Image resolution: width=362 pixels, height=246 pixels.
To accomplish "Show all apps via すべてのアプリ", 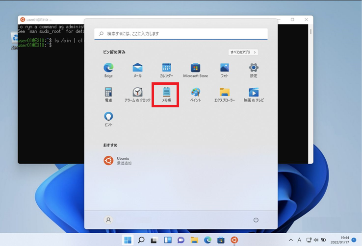I will 243,52.
